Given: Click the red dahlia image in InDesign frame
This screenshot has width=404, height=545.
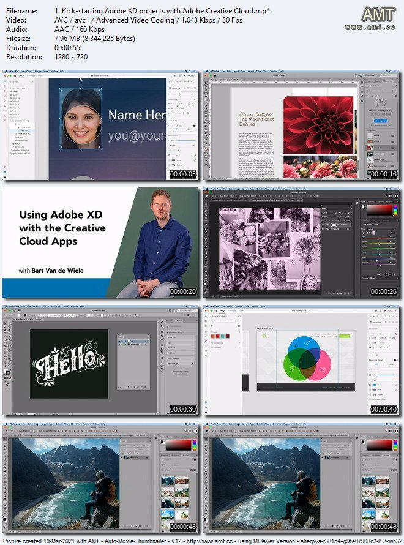Looking at the screenshot, I should click(x=318, y=124).
